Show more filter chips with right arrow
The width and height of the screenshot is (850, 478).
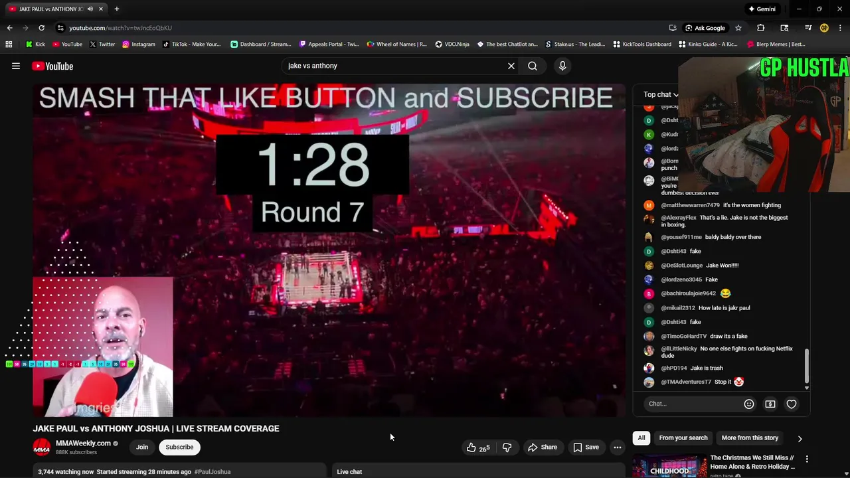coord(800,439)
